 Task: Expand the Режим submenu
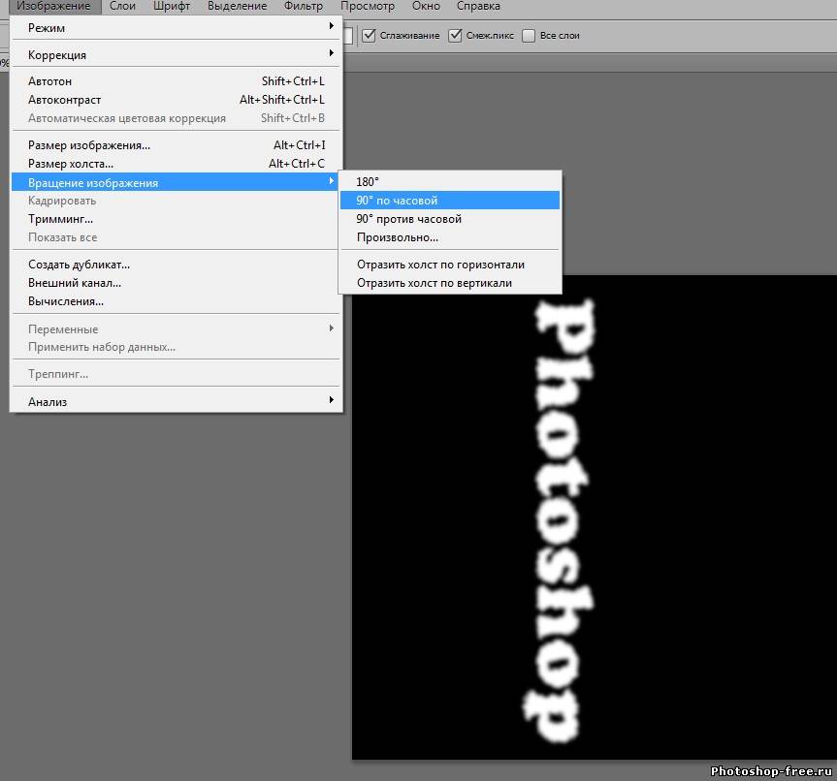pos(175,28)
